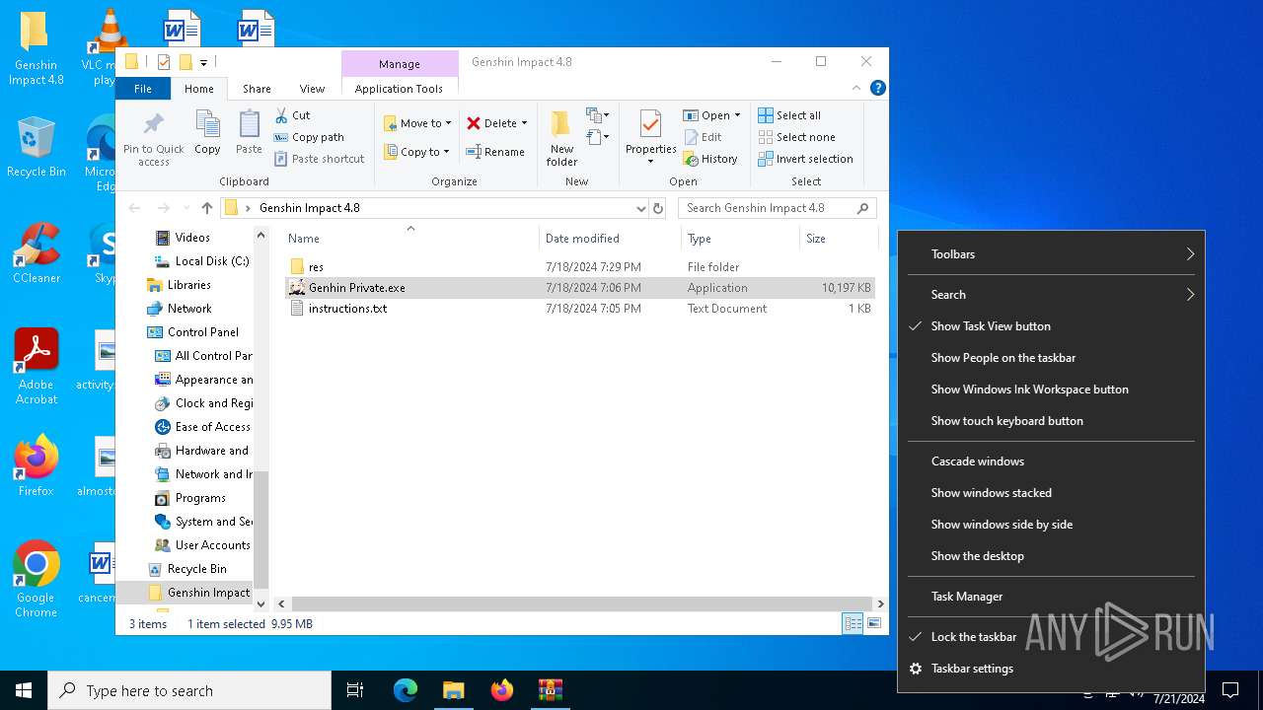The height and width of the screenshot is (710, 1263).
Task: Select Network in the navigation pane
Action: pyautogui.click(x=189, y=309)
